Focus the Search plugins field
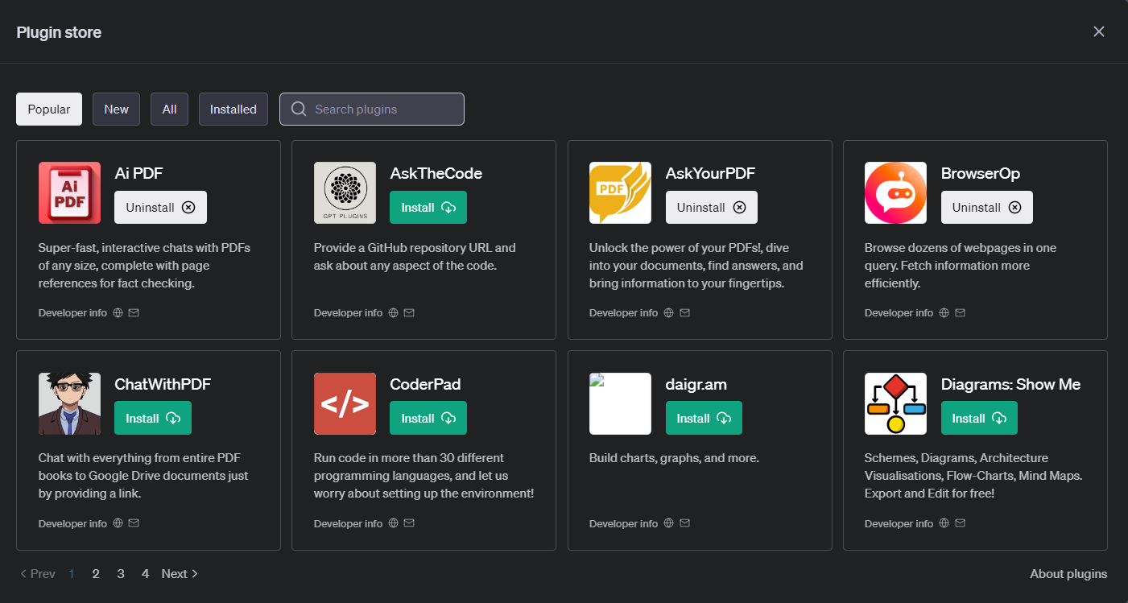This screenshot has height=603, width=1128. [x=372, y=109]
